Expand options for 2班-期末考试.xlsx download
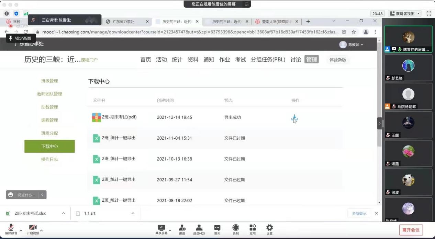Screen dimensions: 435x239 tap(64, 213)
